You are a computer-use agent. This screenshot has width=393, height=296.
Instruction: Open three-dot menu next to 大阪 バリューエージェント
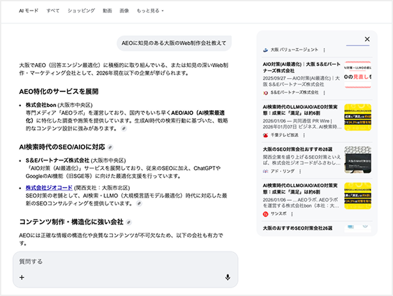[325, 50]
